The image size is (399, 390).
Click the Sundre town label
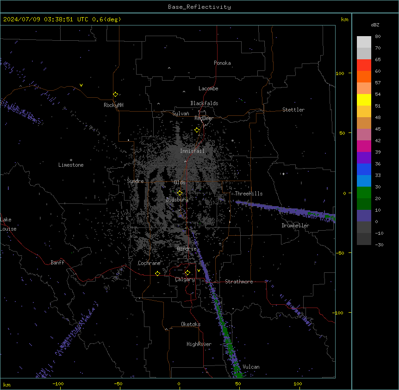[x=135, y=181]
